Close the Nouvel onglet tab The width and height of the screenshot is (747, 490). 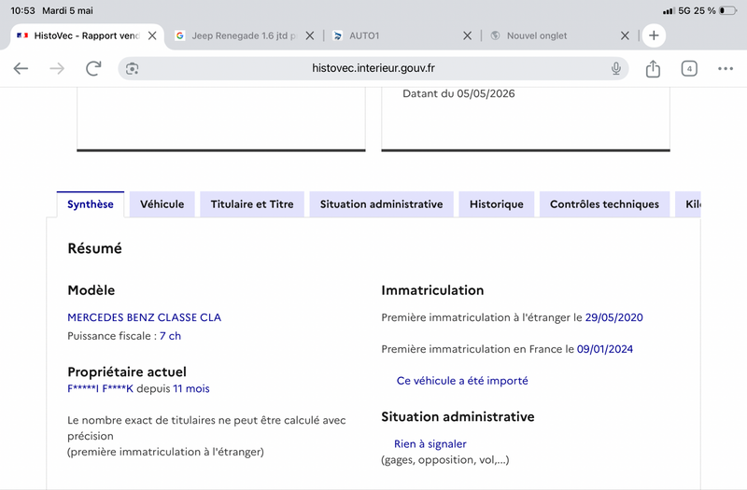[x=625, y=35]
